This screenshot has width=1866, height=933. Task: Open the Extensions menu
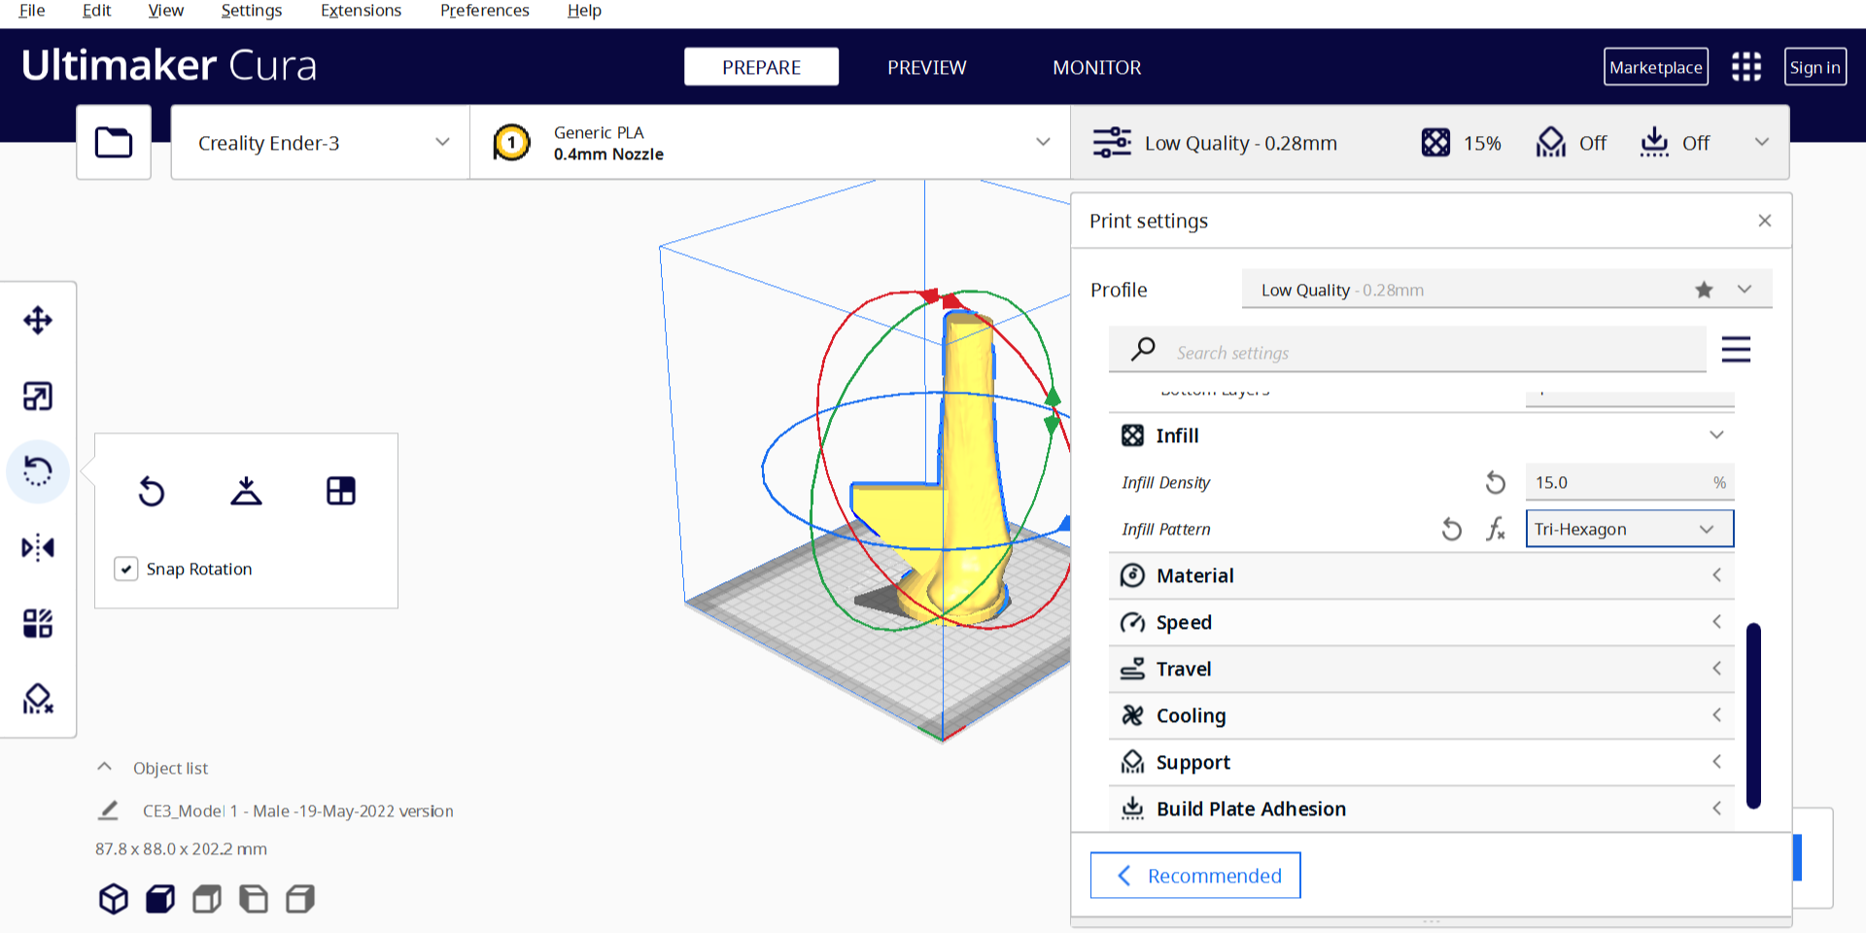click(x=361, y=11)
